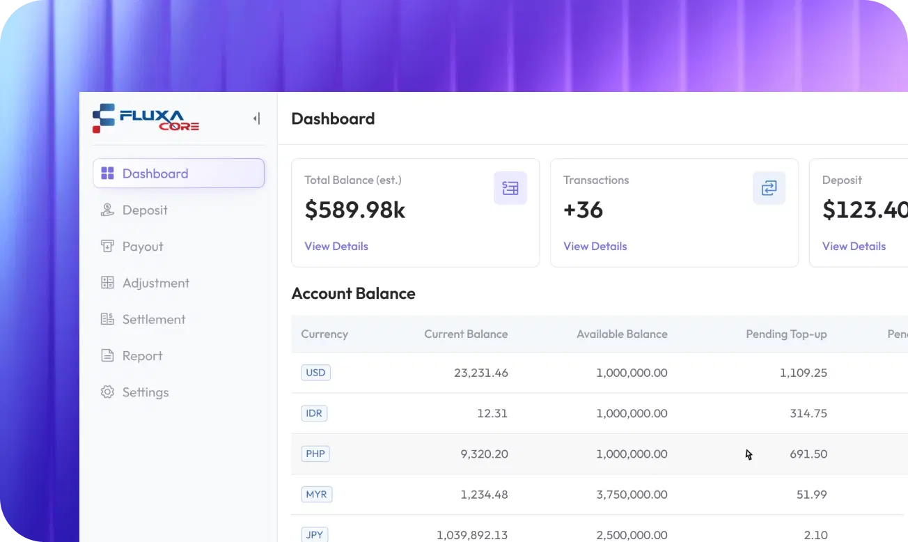Click the Total Balance card icon

510,188
